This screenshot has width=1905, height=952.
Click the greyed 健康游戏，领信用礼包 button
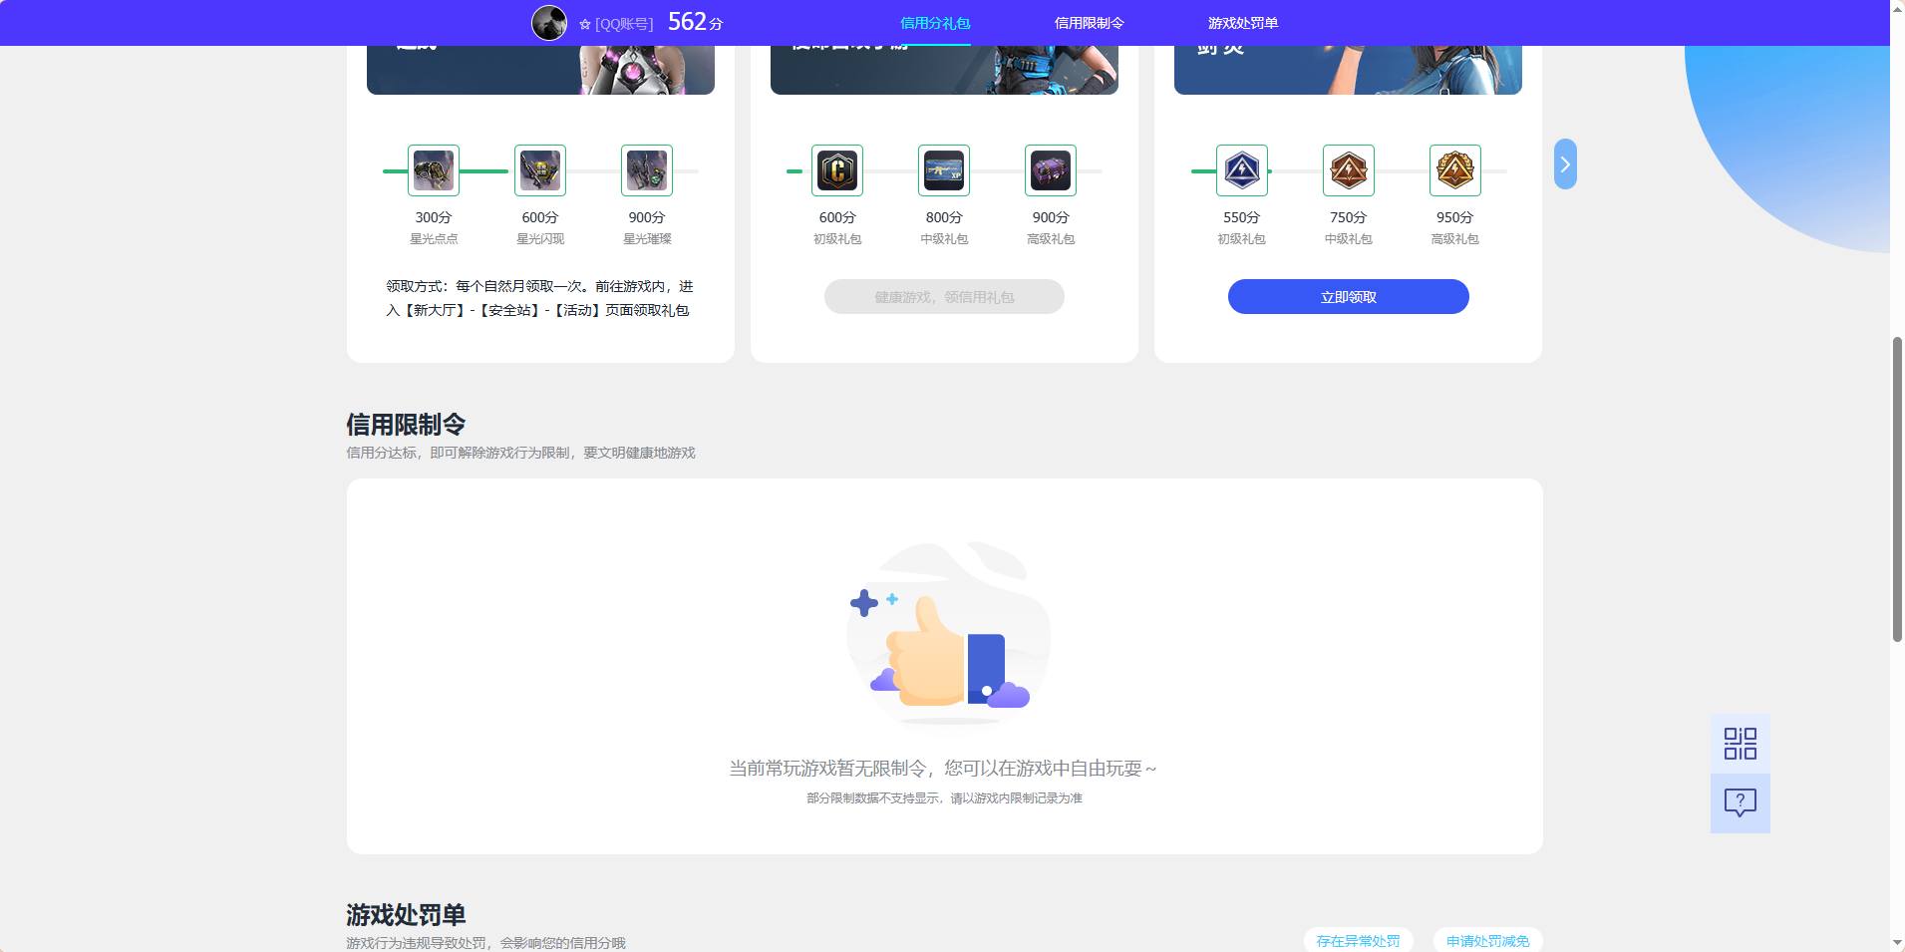tap(944, 297)
